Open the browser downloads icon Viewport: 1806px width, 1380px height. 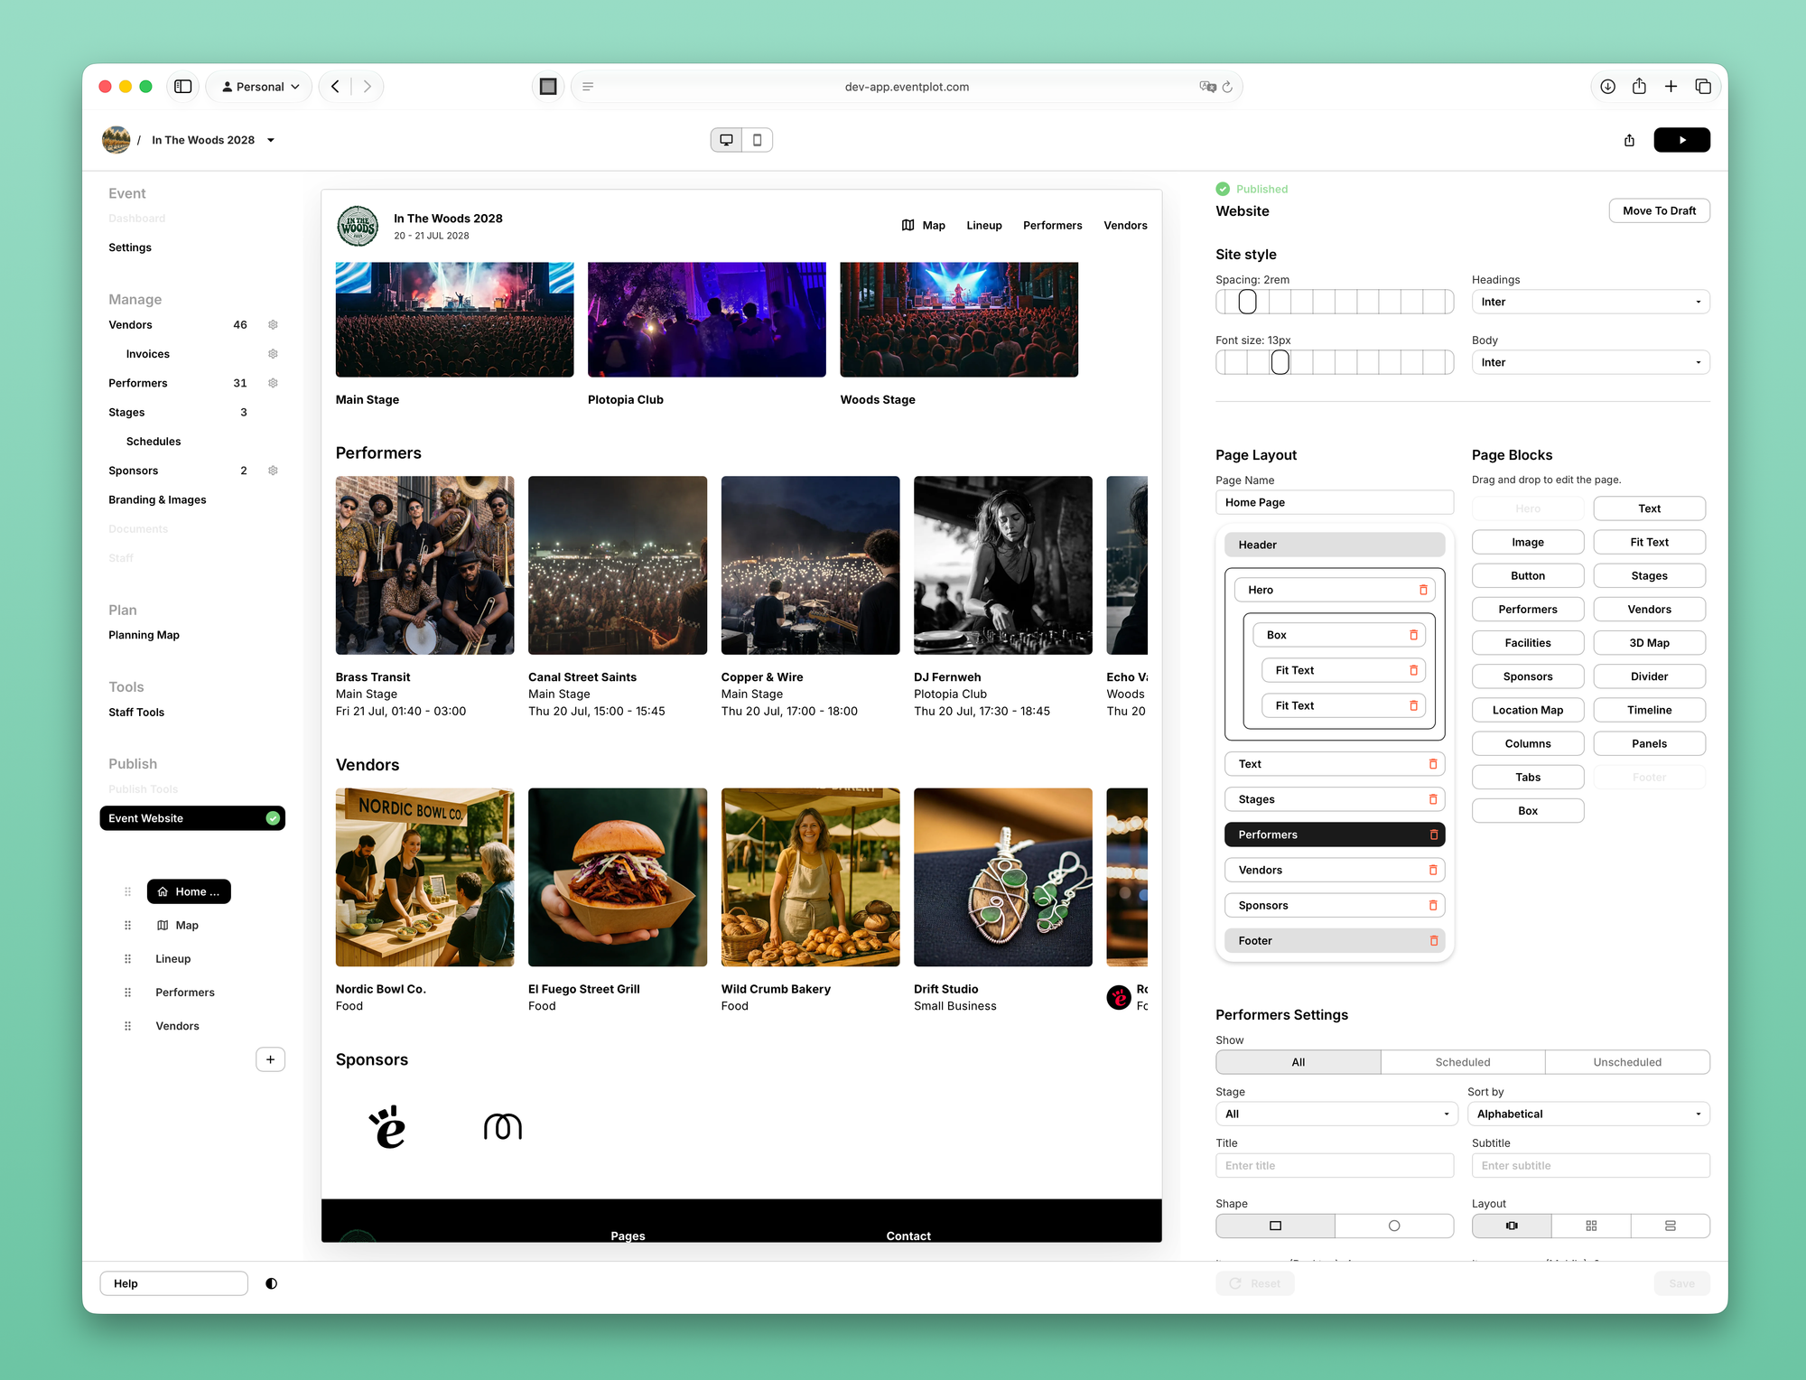[x=1607, y=87]
